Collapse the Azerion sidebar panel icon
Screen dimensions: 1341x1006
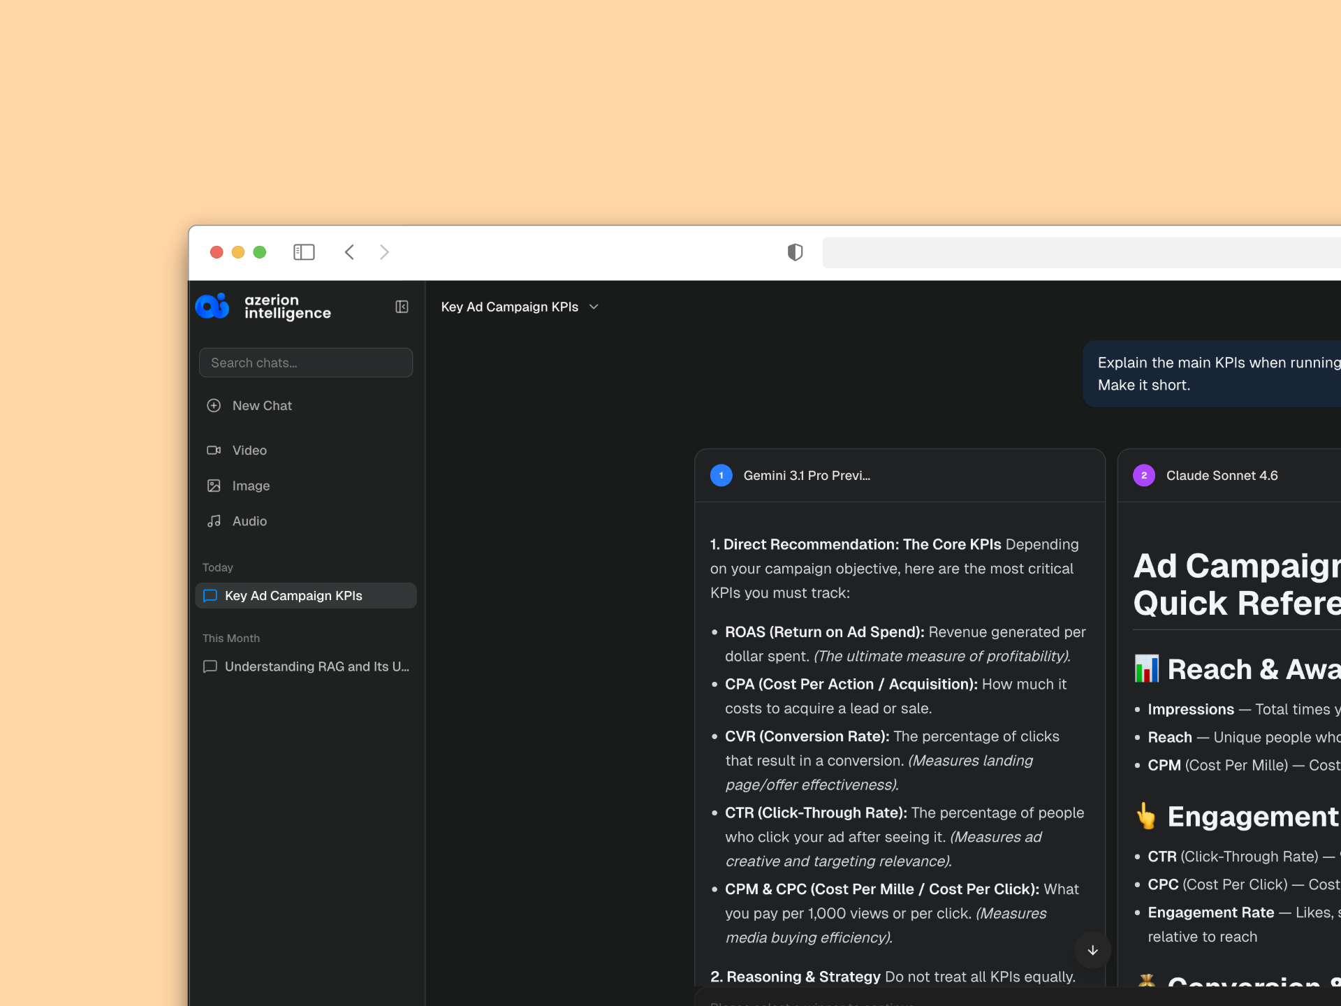tap(402, 307)
